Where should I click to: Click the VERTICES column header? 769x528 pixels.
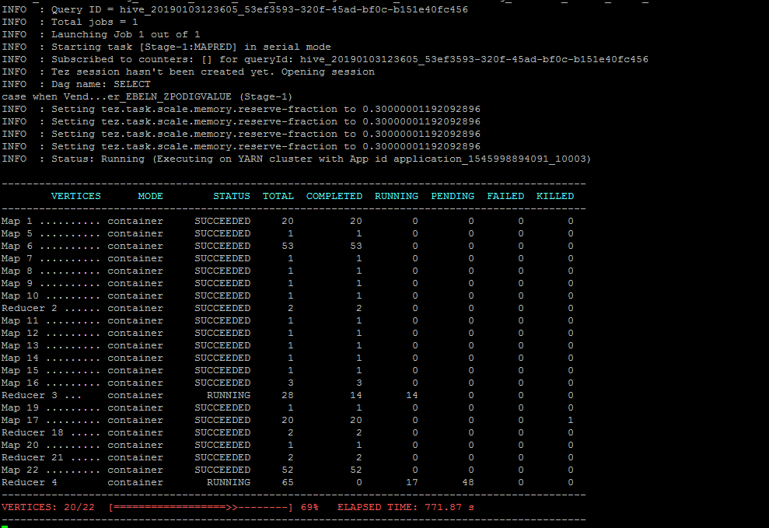tap(76, 196)
